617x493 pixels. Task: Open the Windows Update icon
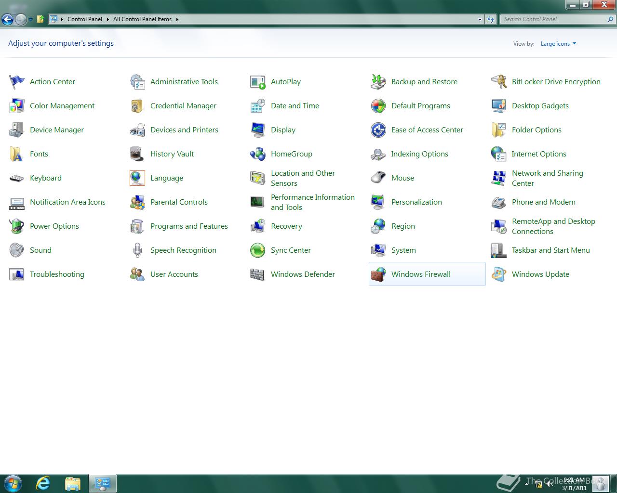pyautogui.click(x=499, y=274)
